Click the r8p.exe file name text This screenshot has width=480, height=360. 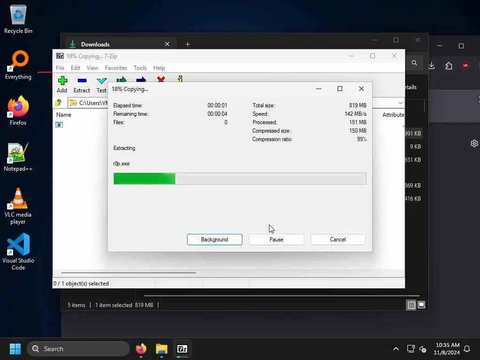[121, 164]
